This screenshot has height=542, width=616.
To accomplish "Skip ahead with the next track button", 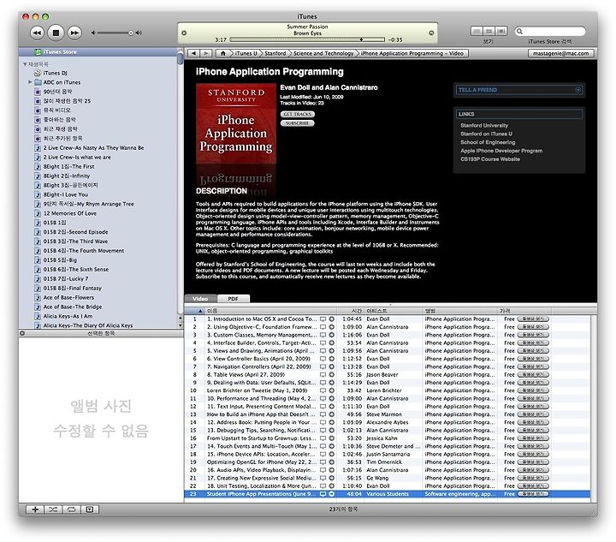I will click(x=74, y=33).
